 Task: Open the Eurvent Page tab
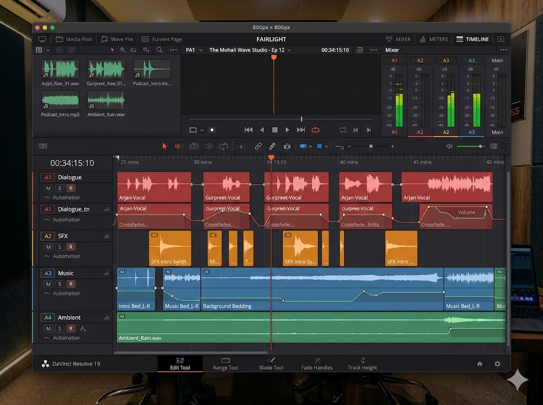pyautogui.click(x=162, y=39)
